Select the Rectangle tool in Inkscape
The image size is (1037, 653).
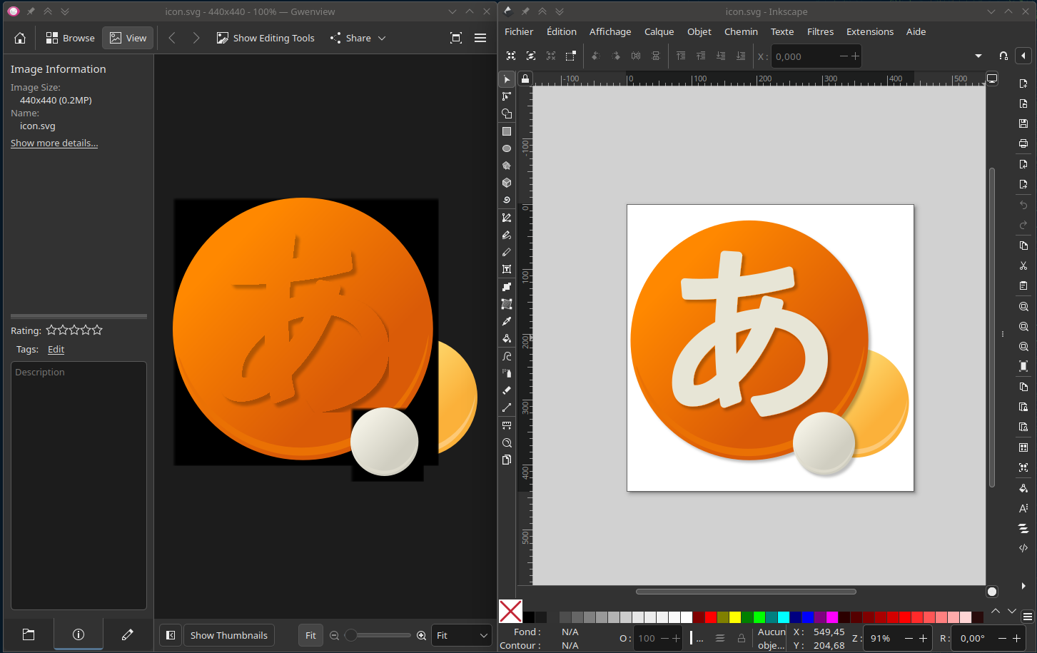[x=507, y=131]
